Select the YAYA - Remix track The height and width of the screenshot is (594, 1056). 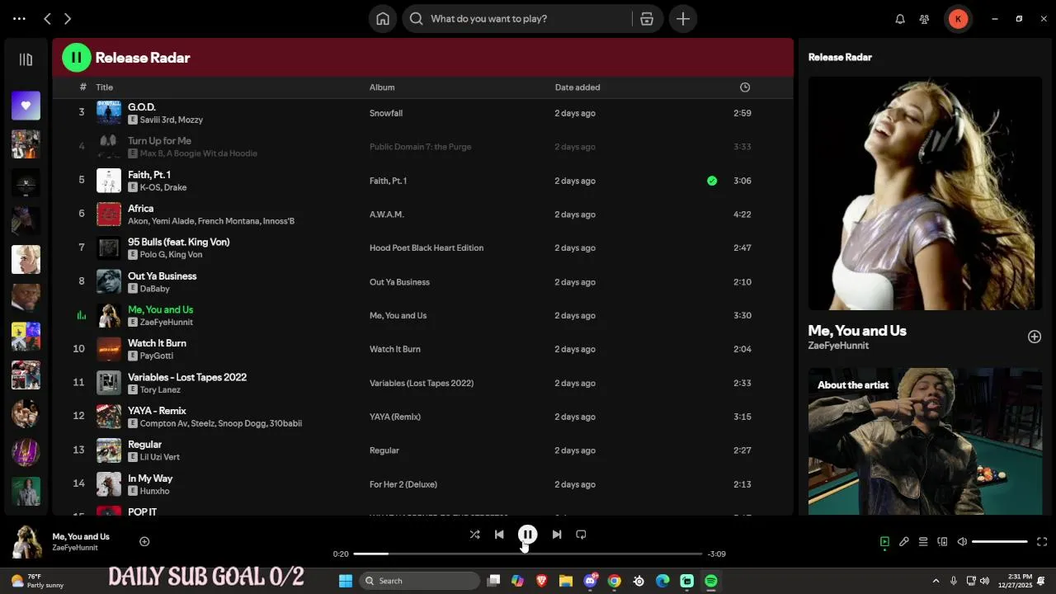coord(157,411)
